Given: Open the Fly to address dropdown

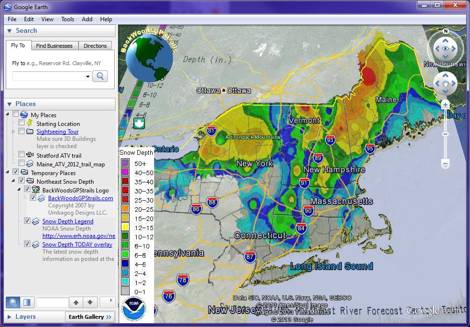Looking at the screenshot, I should [x=88, y=77].
